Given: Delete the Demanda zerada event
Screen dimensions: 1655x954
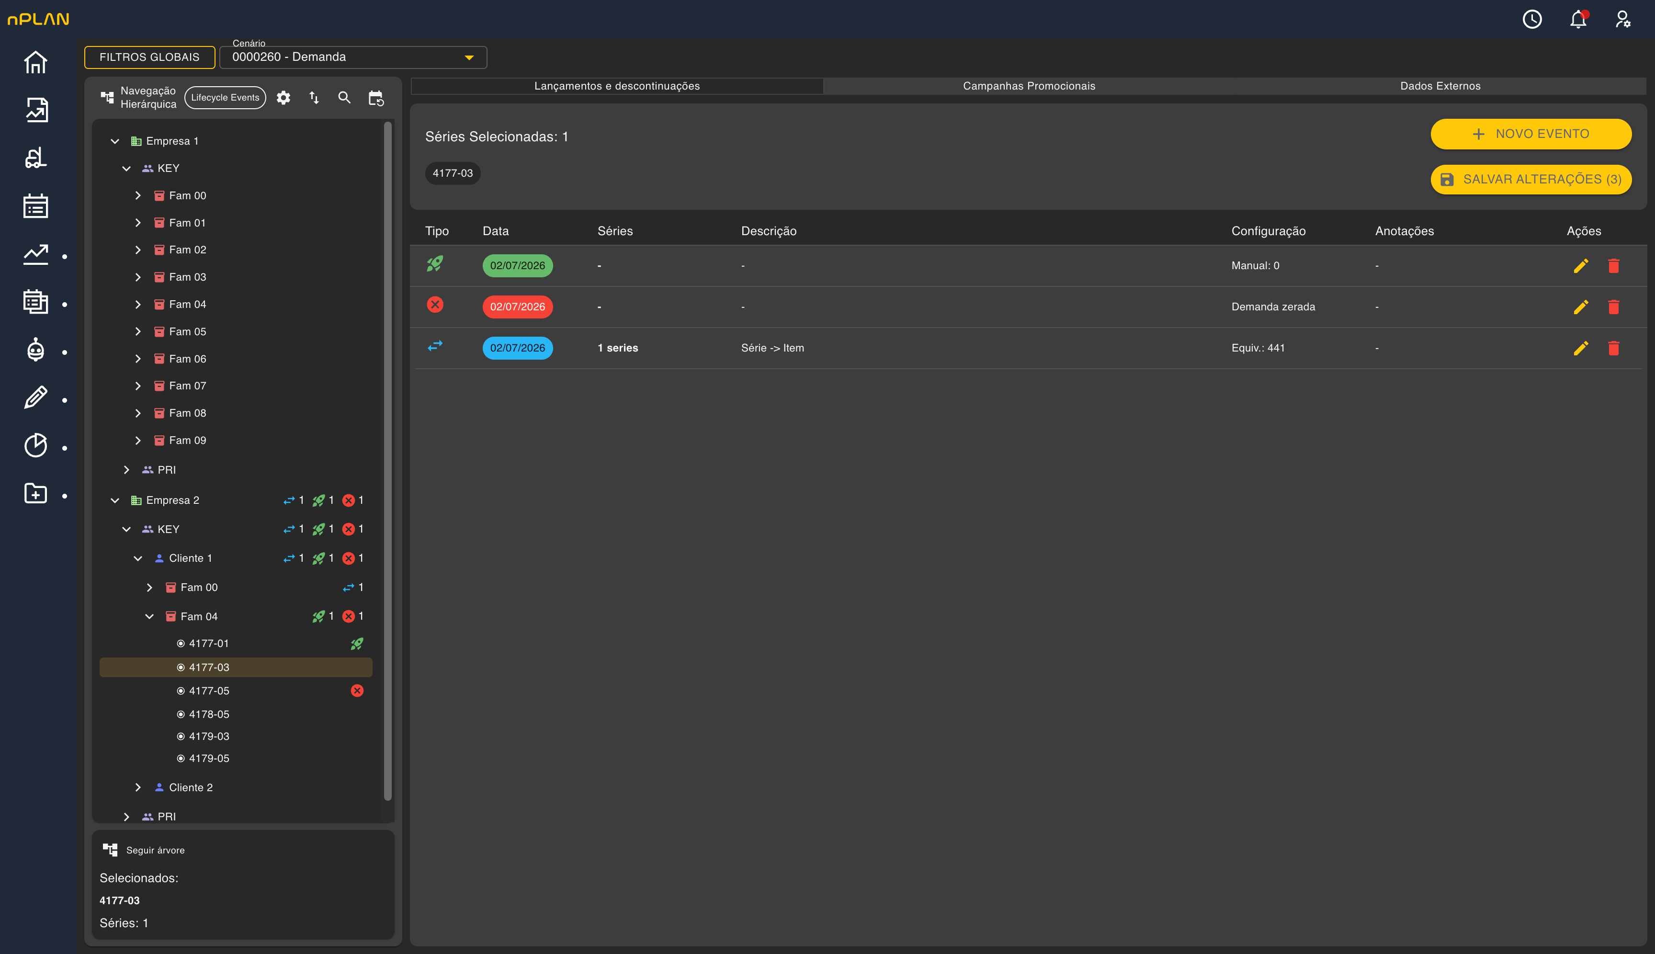Looking at the screenshot, I should [1613, 307].
